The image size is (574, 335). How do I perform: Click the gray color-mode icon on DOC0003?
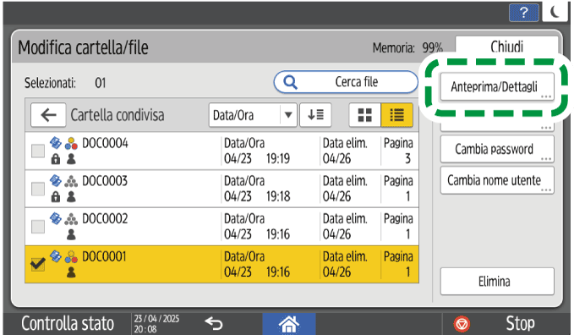pos(71,181)
